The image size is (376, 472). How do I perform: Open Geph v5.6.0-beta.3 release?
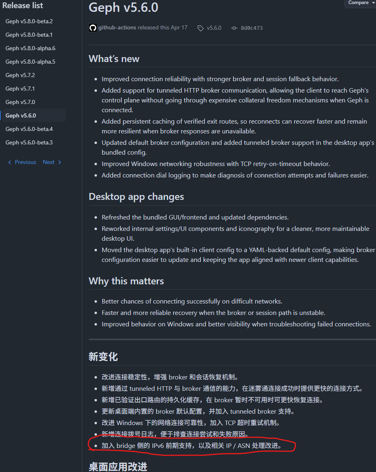[29, 142]
